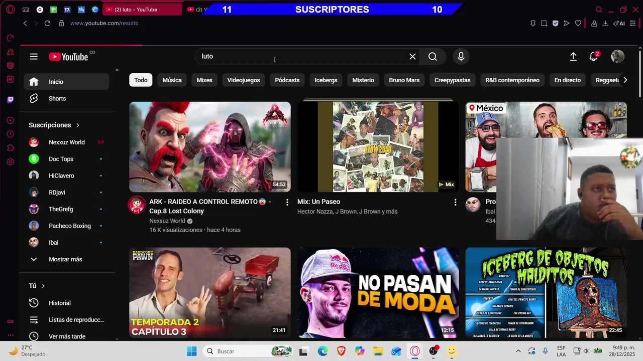Open ARK - RAIDEO A CONTROL REMOTO title
The height and width of the screenshot is (361, 643).
[x=210, y=206]
